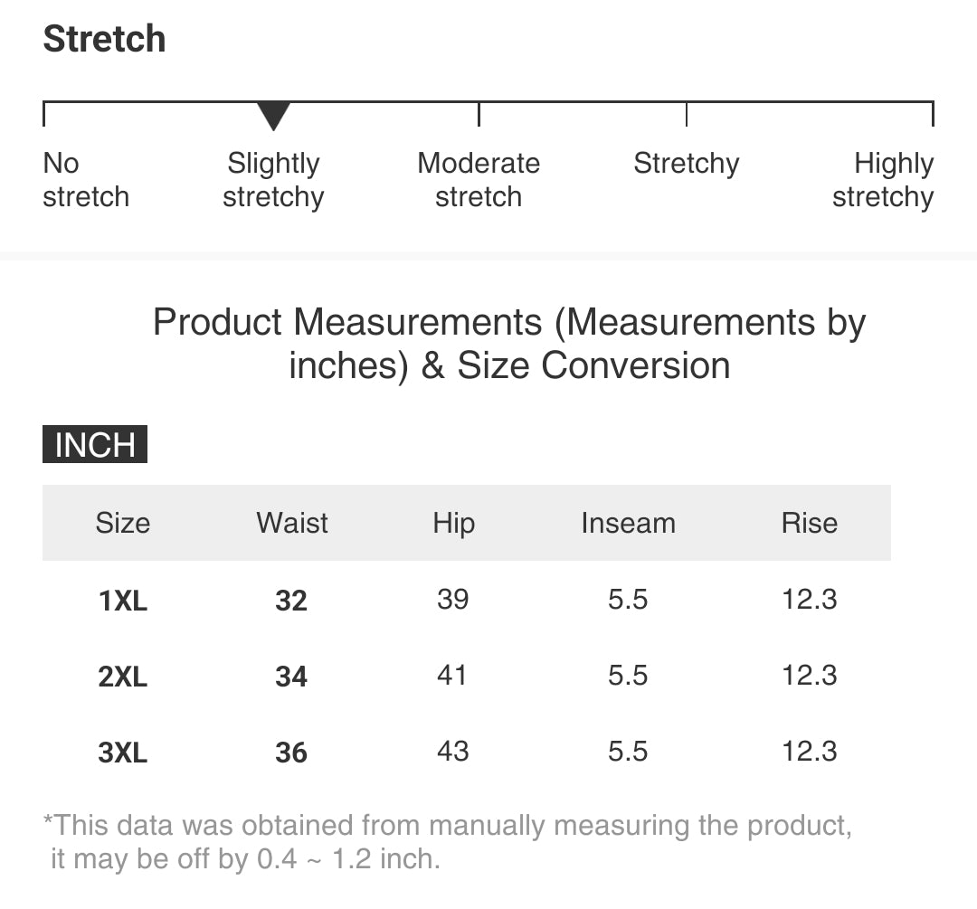Viewport: 977px width, 909px height.
Task: Select the No stretch label
Action: click(85, 180)
